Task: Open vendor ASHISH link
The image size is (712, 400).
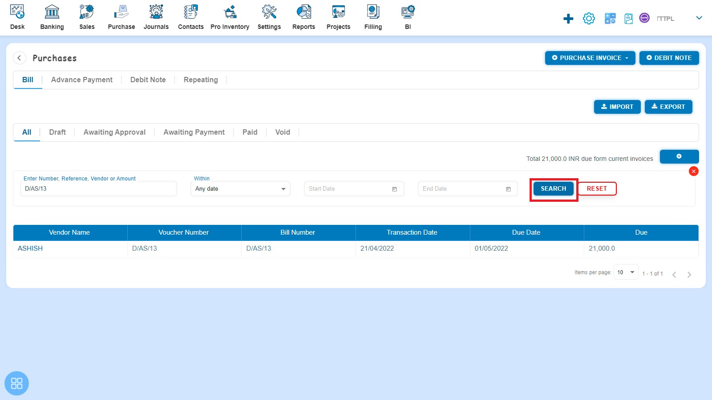Action: click(x=30, y=248)
